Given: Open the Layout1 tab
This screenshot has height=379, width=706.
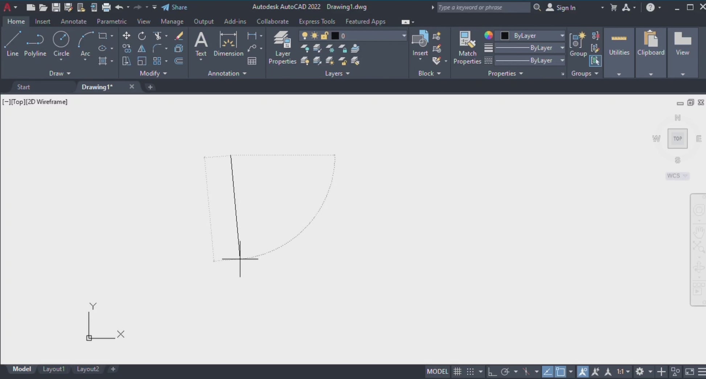Looking at the screenshot, I should coord(54,369).
